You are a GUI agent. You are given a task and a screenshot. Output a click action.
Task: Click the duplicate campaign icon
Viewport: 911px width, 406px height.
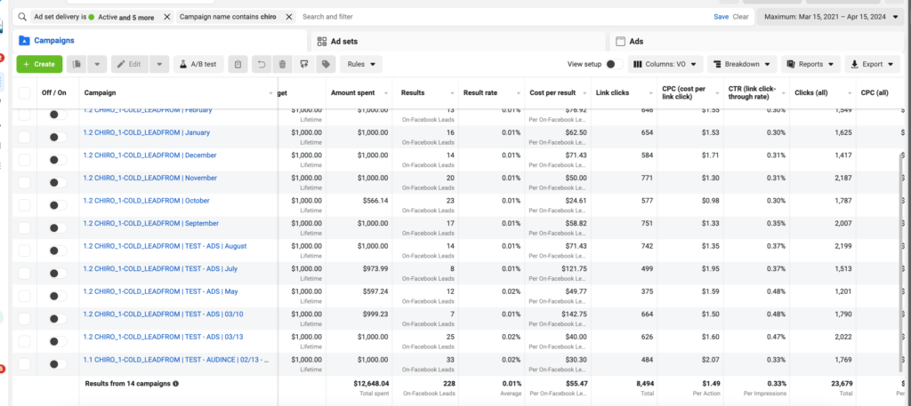point(77,64)
